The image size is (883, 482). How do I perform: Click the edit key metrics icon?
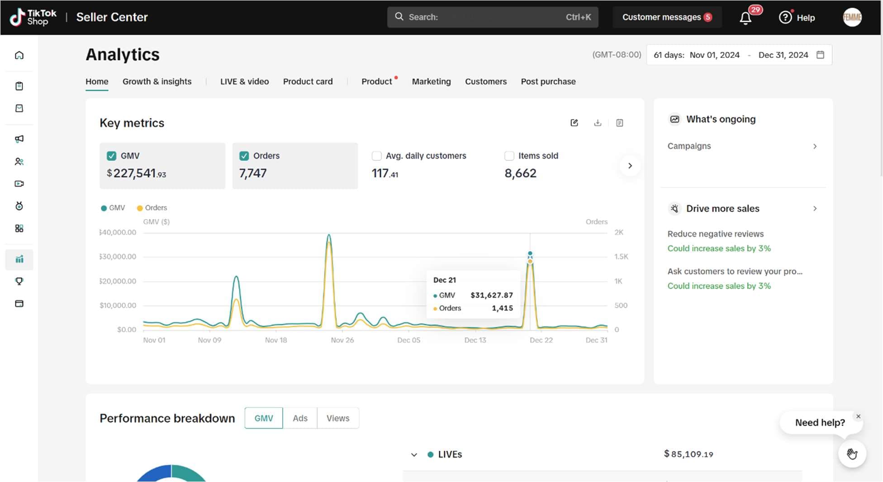(x=574, y=123)
